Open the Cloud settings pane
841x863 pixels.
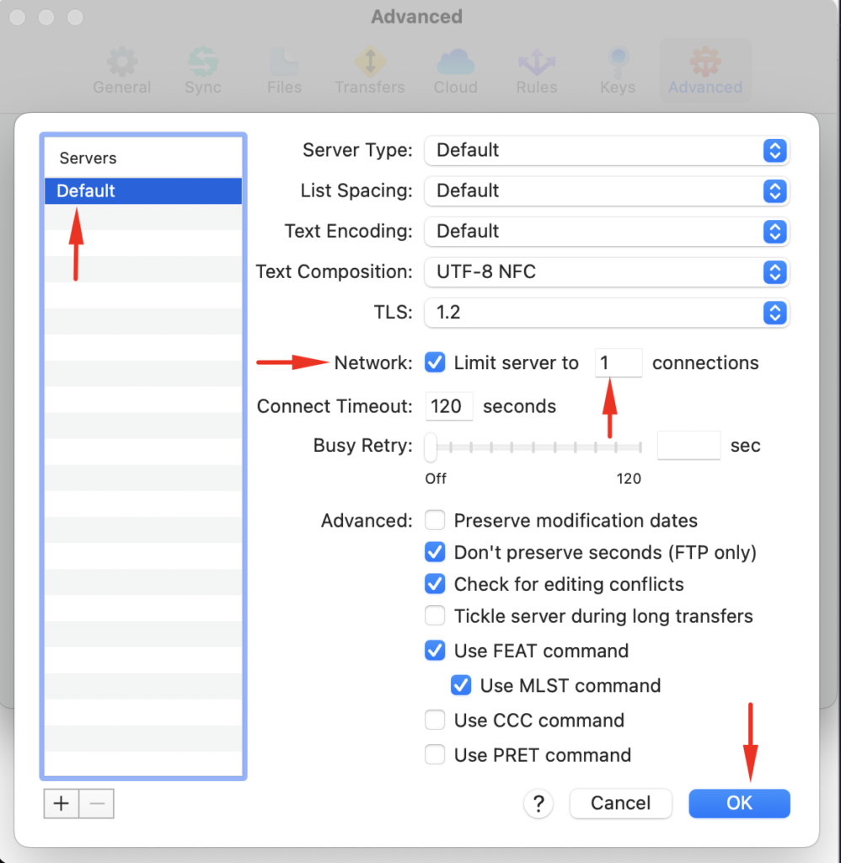455,70
